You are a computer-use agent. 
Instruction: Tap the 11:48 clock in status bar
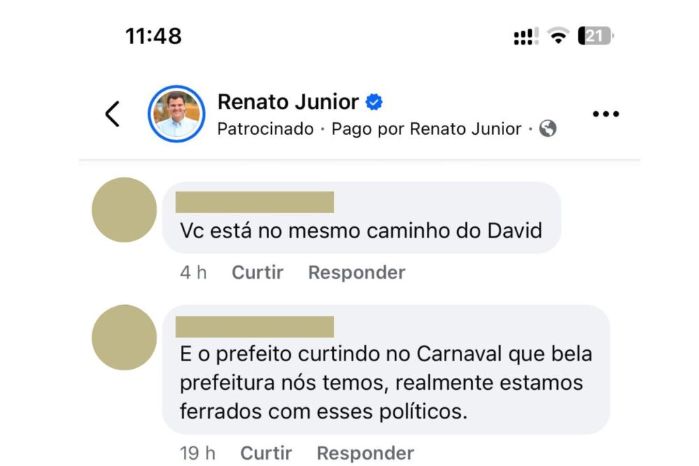[x=154, y=36]
